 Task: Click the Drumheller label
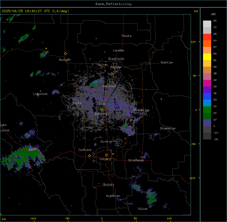coord(168,128)
